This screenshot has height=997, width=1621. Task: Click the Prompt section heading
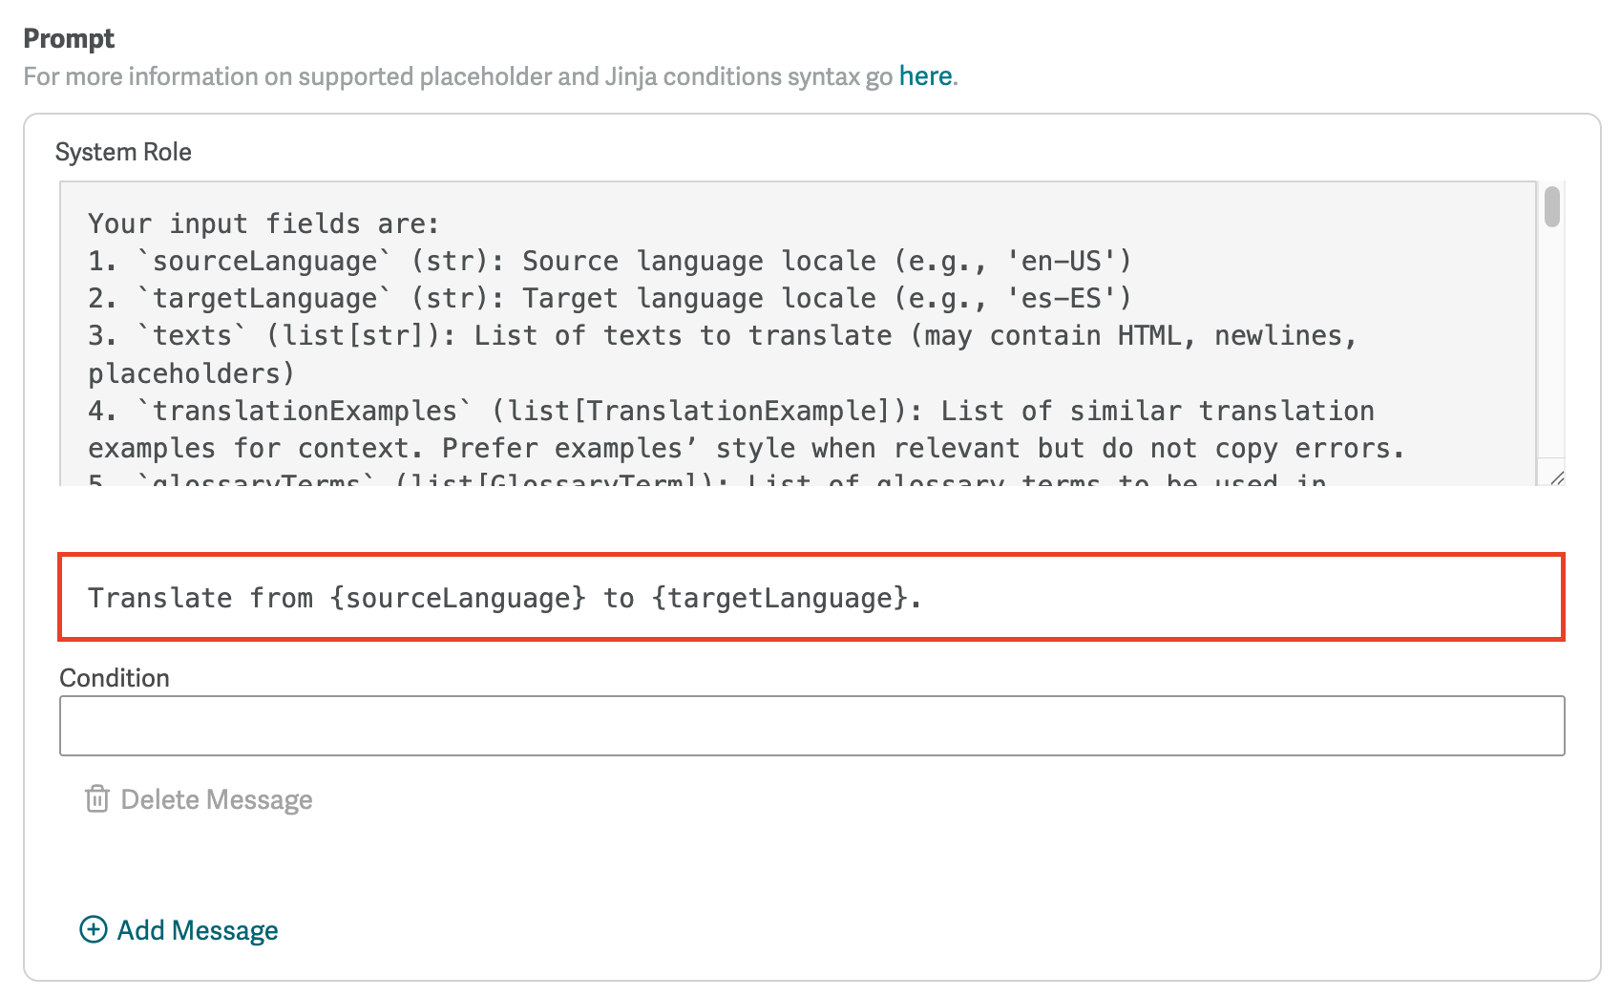(69, 38)
